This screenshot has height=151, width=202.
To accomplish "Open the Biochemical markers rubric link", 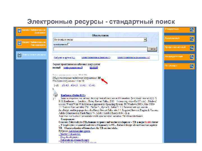I will click(x=70, y=134).
